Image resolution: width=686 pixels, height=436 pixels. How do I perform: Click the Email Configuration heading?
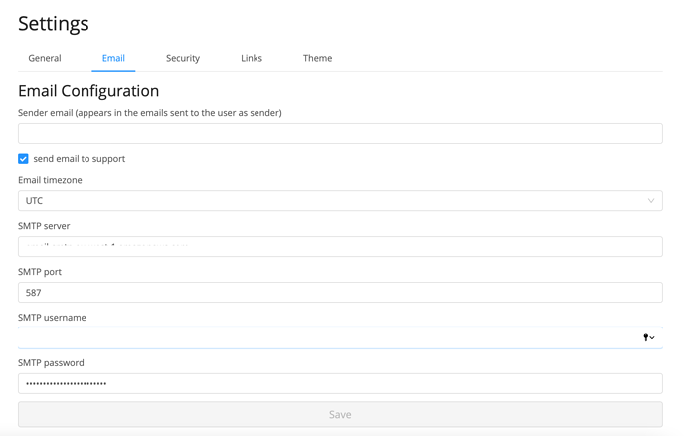tap(88, 91)
